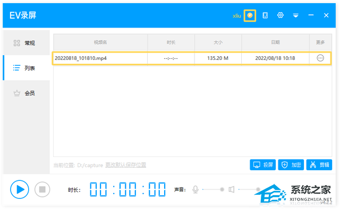This screenshot has height=209, width=340.
Task: Open settings gear icon in title bar
Action: (x=280, y=15)
